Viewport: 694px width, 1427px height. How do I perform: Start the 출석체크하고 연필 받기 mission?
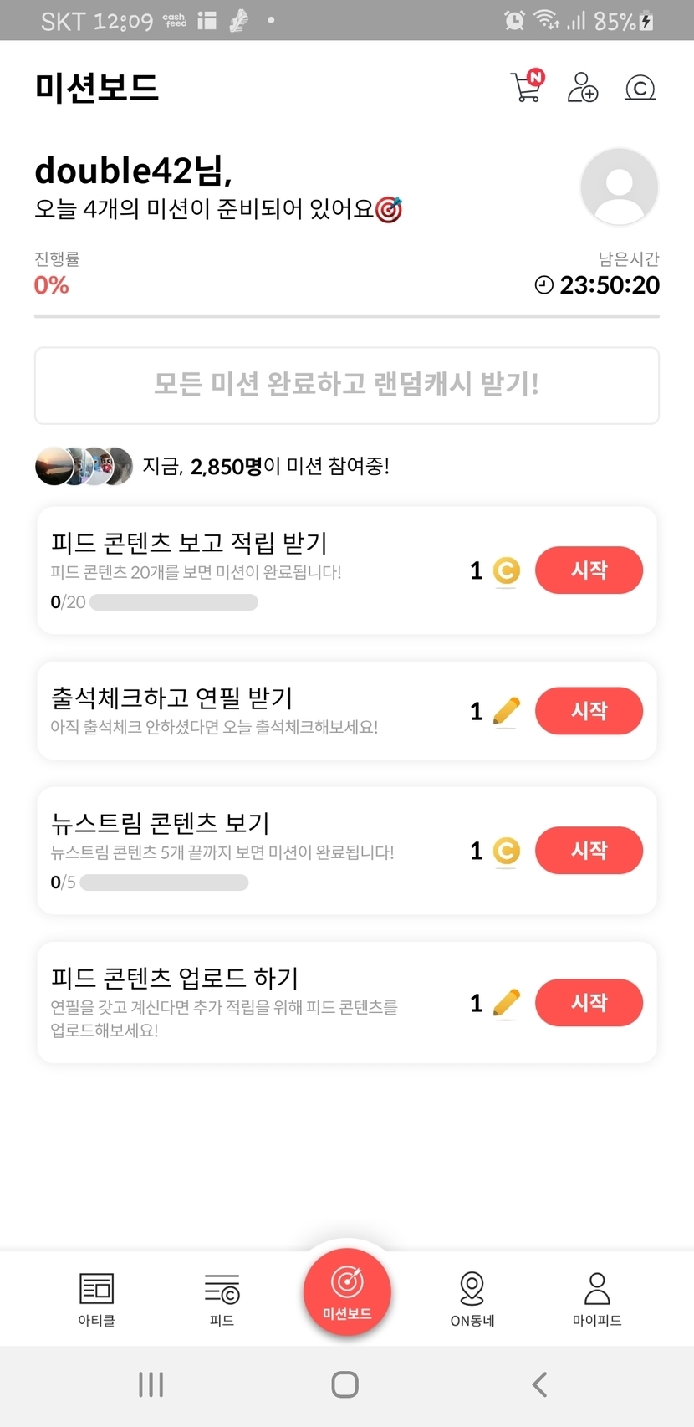coord(589,711)
